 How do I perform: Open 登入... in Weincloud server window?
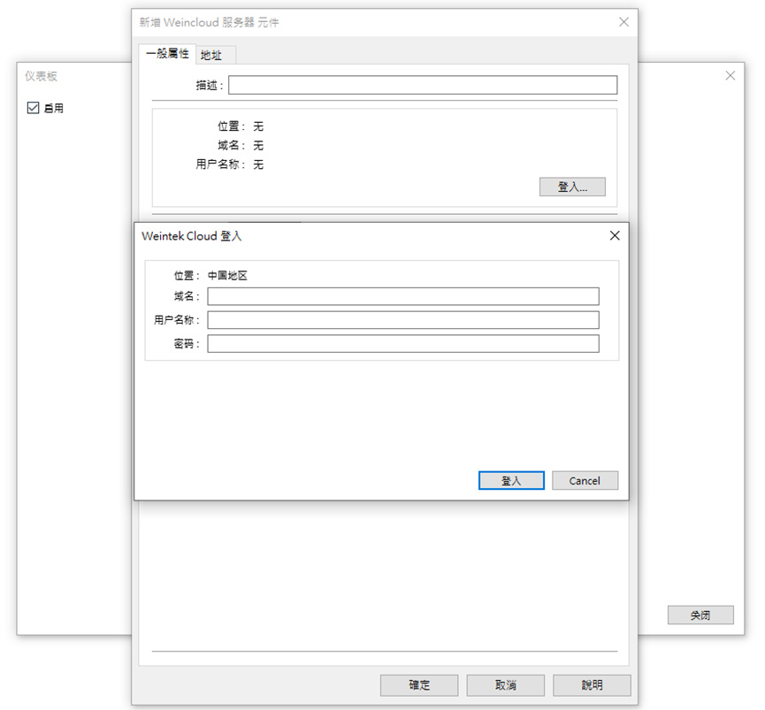click(x=572, y=187)
